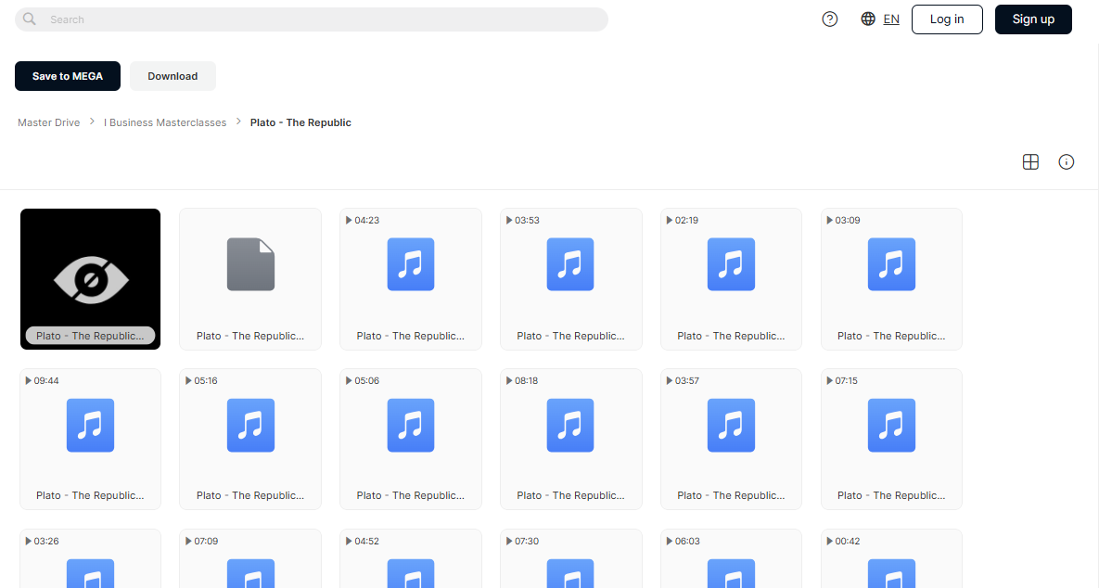Click the search magnifier icon

coord(30,19)
